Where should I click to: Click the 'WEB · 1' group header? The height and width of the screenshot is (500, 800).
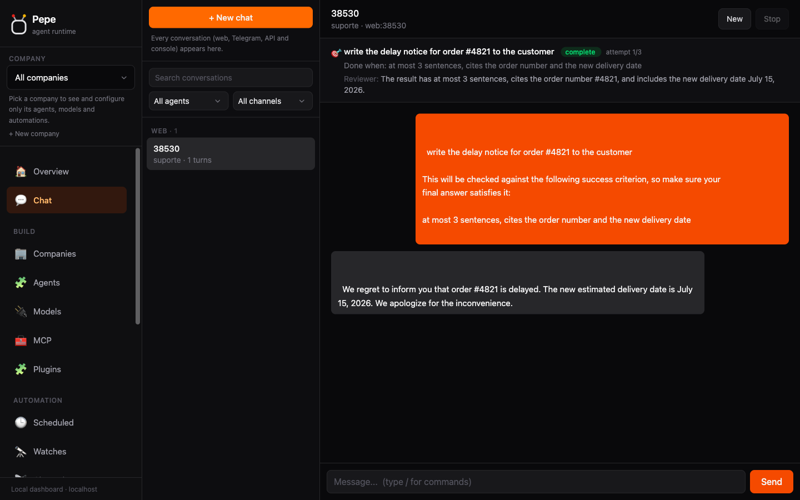(x=164, y=131)
